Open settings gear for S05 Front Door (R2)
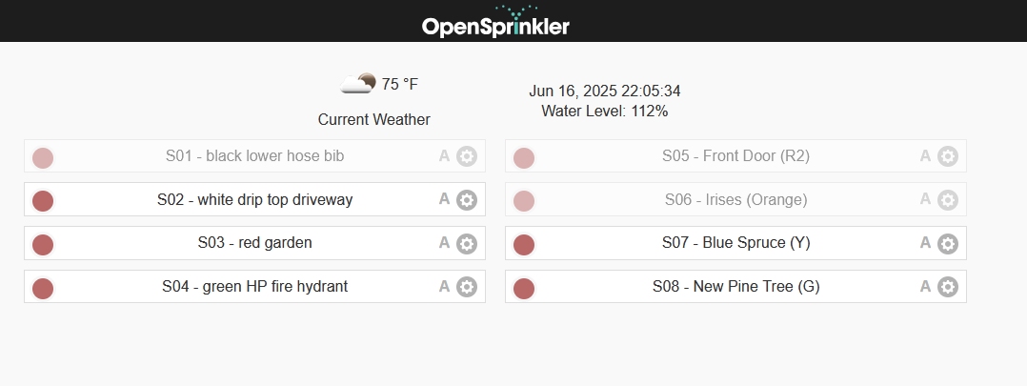1027x386 pixels. point(948,156)
